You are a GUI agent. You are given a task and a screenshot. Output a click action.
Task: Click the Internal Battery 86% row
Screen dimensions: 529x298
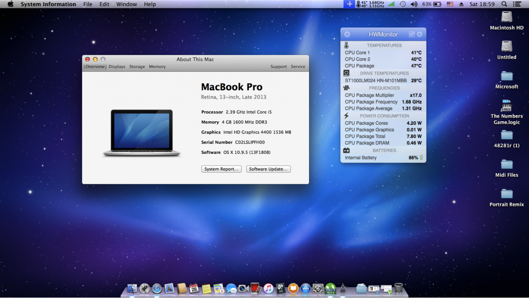pyautogui.click(x=383, y=157)
